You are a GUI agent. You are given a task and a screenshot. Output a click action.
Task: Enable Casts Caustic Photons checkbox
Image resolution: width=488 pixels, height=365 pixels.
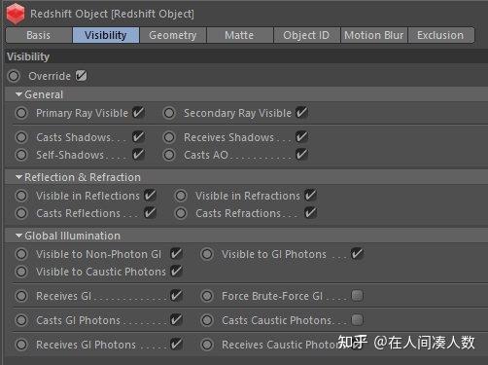[x=357, y=320]
